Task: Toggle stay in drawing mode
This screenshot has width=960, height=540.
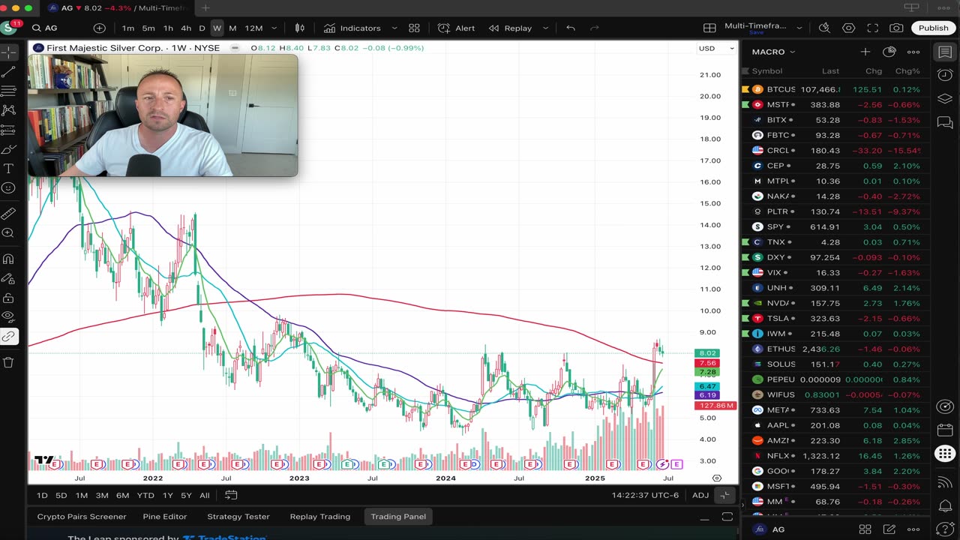Action: click(9, 279)
